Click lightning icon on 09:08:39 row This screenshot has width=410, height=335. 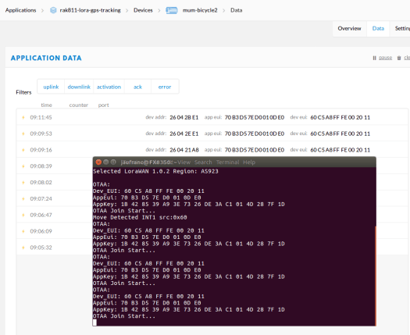coord(23,166)
